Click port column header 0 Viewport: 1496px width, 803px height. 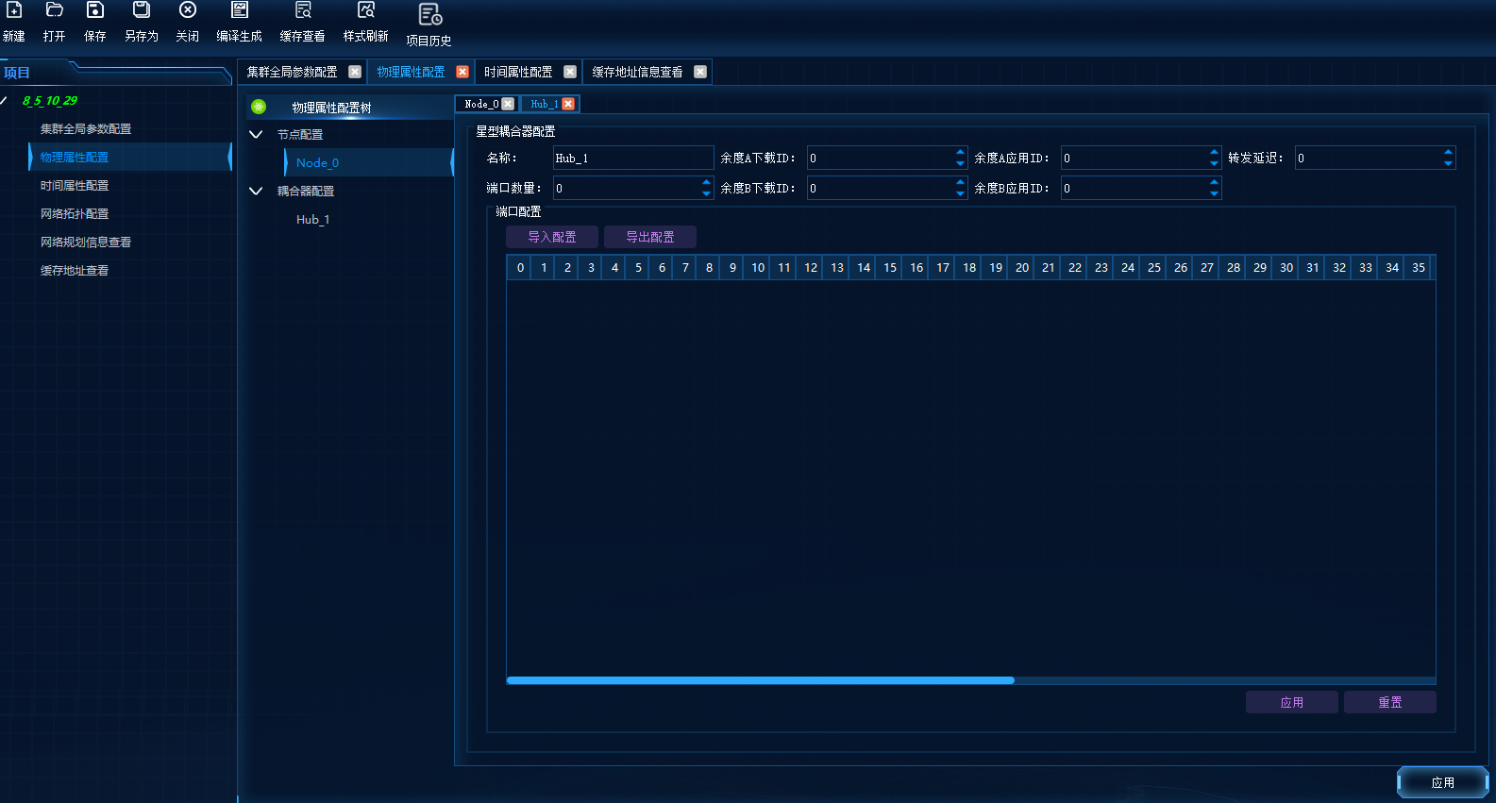coord(520,267)
